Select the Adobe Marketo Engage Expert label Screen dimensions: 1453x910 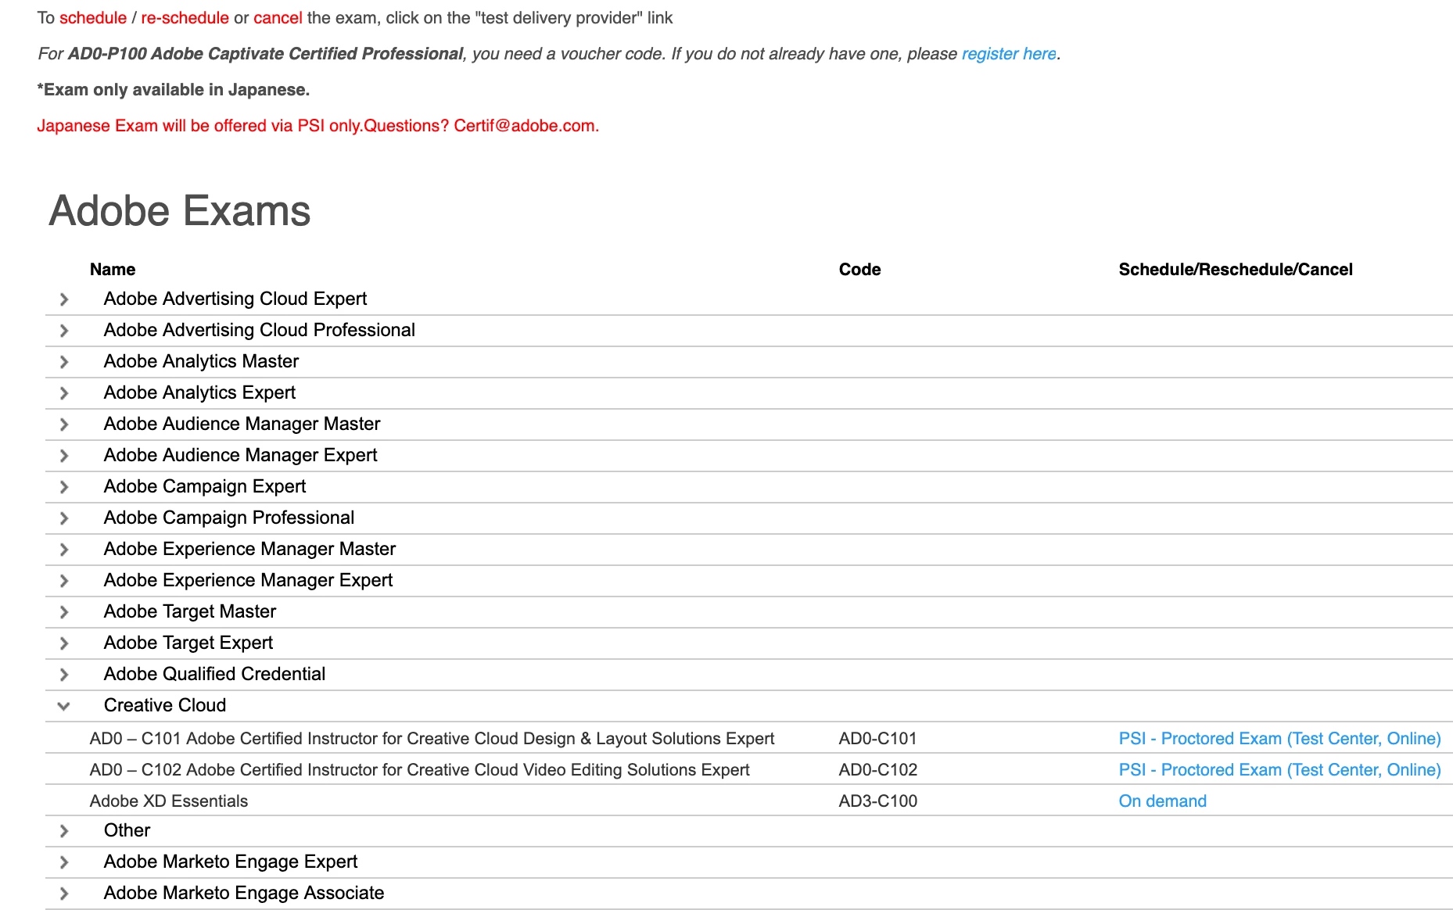click(x=231, y=862)
